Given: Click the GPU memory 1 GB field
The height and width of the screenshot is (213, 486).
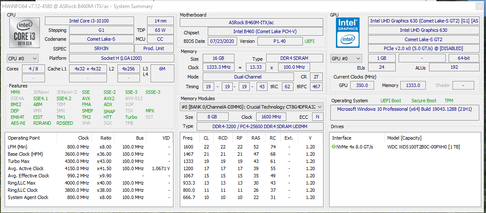Looking at the screenshot, I should (382, 58).
